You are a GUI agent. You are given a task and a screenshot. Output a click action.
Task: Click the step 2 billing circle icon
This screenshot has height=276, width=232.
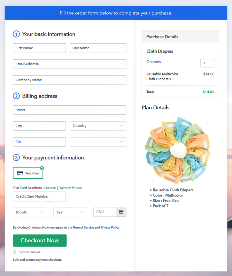click(x=16, y=96)
